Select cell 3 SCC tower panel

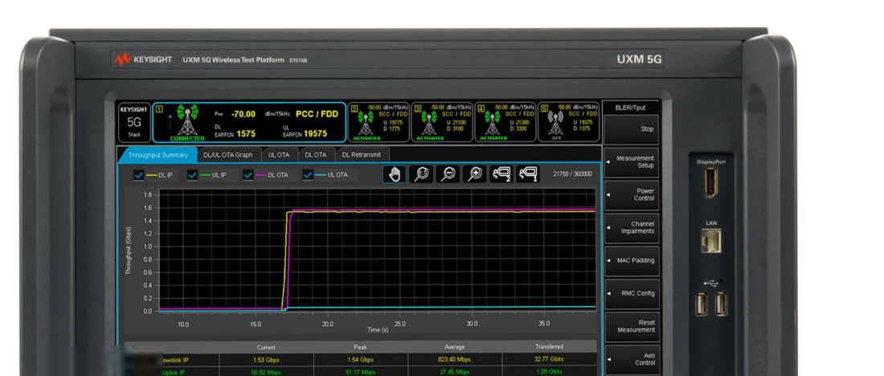442,122
